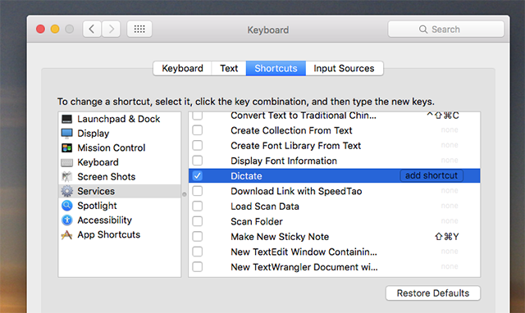
Task: Enable Scan Folder checkbox
Action: click(x=198, y=221)
